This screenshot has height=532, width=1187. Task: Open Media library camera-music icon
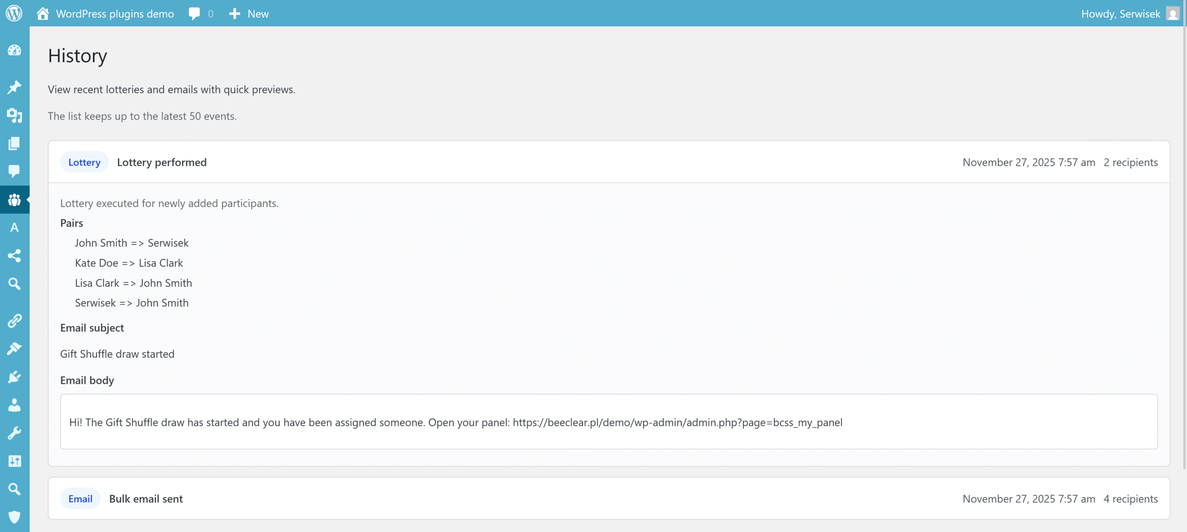click(14, 115)
